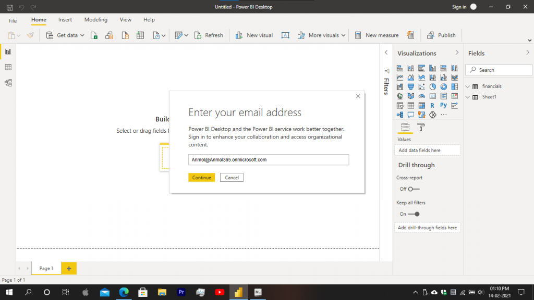Open the Recent sources dropdown arrow
534x300 pixels.
[x=164, y=35]
